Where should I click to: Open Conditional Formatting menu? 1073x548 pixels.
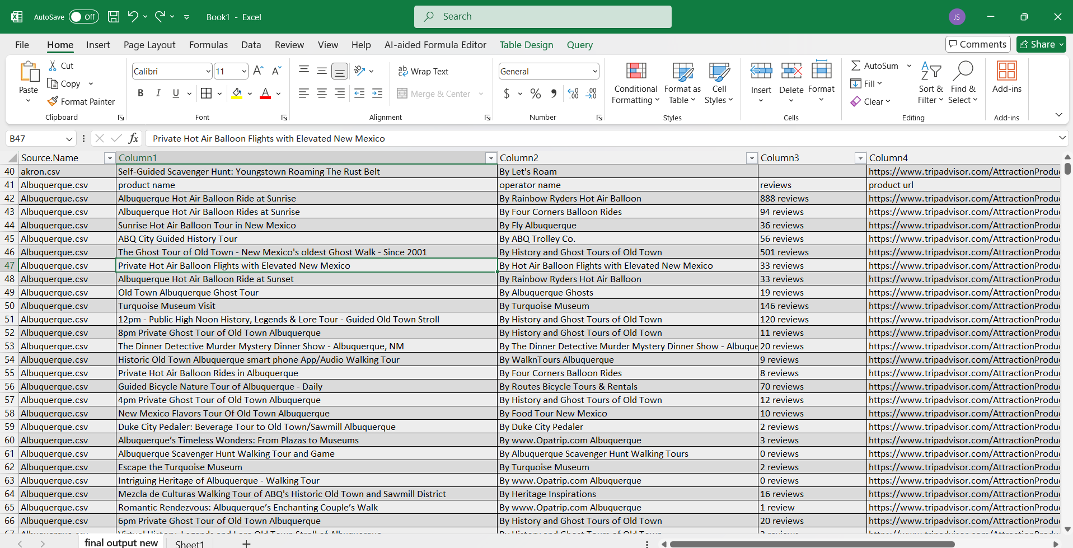point(636,83)
